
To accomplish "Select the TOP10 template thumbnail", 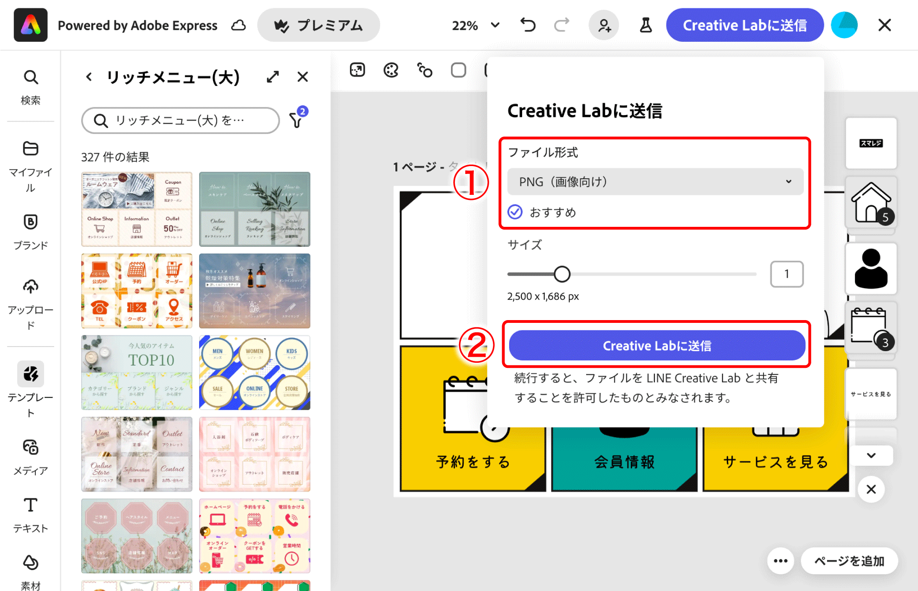I will click(x=136, y=373).
